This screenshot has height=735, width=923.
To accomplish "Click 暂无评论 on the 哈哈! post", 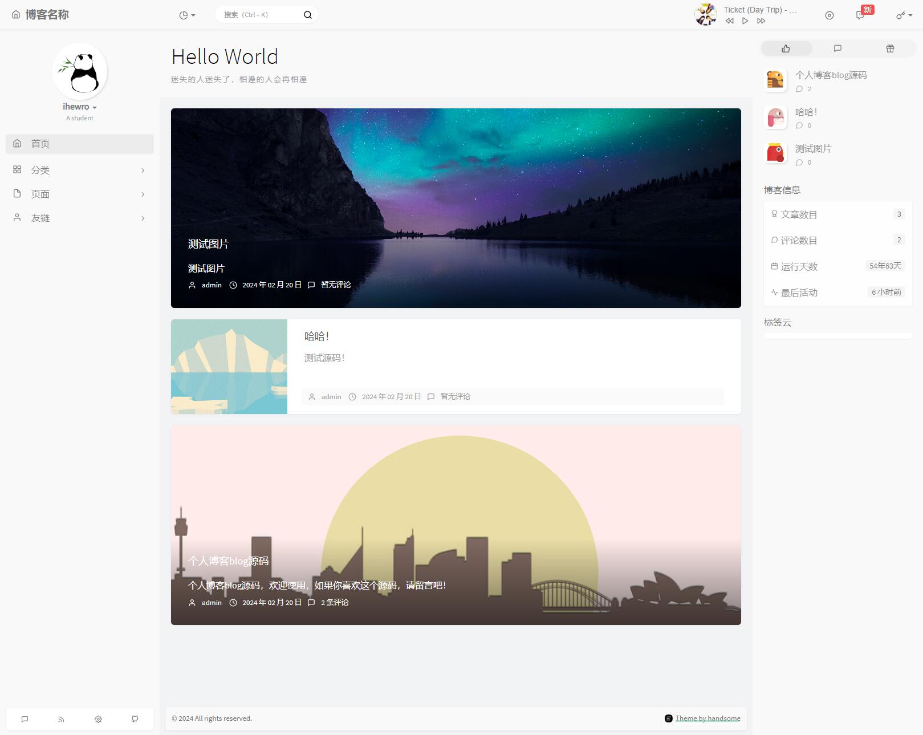I will pyautogui.click(x=455, y=397).
